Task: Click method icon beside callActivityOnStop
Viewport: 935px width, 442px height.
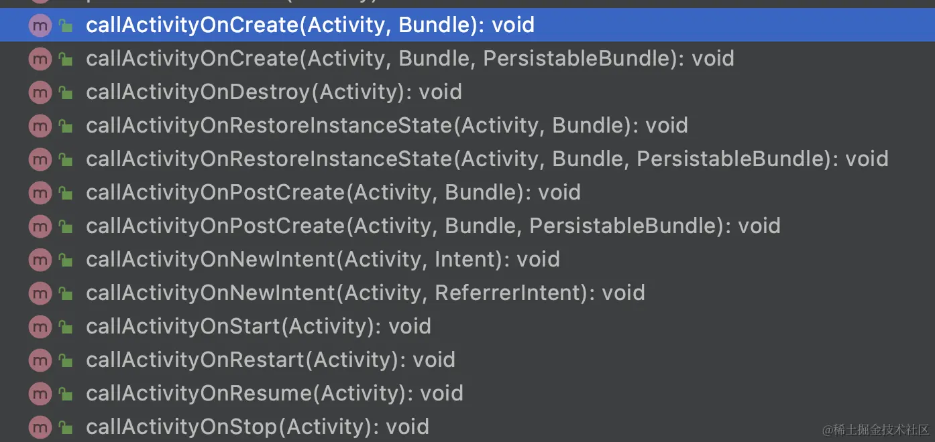Action: pyautogui.click(x=40, y=427)
